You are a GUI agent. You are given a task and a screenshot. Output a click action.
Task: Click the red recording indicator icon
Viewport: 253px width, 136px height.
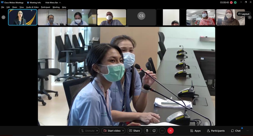click(231, 3)
